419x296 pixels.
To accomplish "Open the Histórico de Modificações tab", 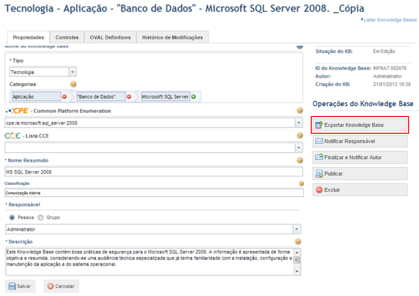I will [x=172, y=37].
